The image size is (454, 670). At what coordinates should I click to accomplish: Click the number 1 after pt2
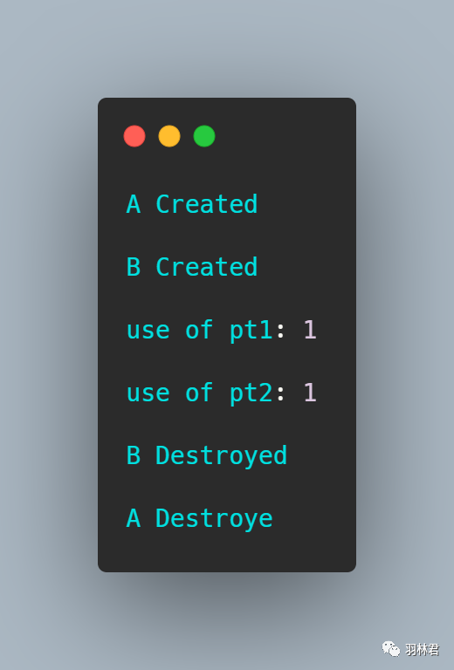point(310,393)
